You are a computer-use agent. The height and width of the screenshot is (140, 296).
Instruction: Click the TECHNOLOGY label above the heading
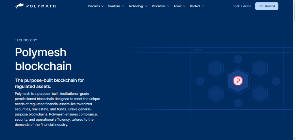tap(26, 40)
